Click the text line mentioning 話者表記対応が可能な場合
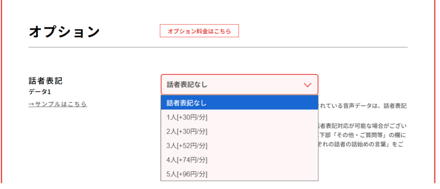The image size is (440, 189). pos(362,126)
